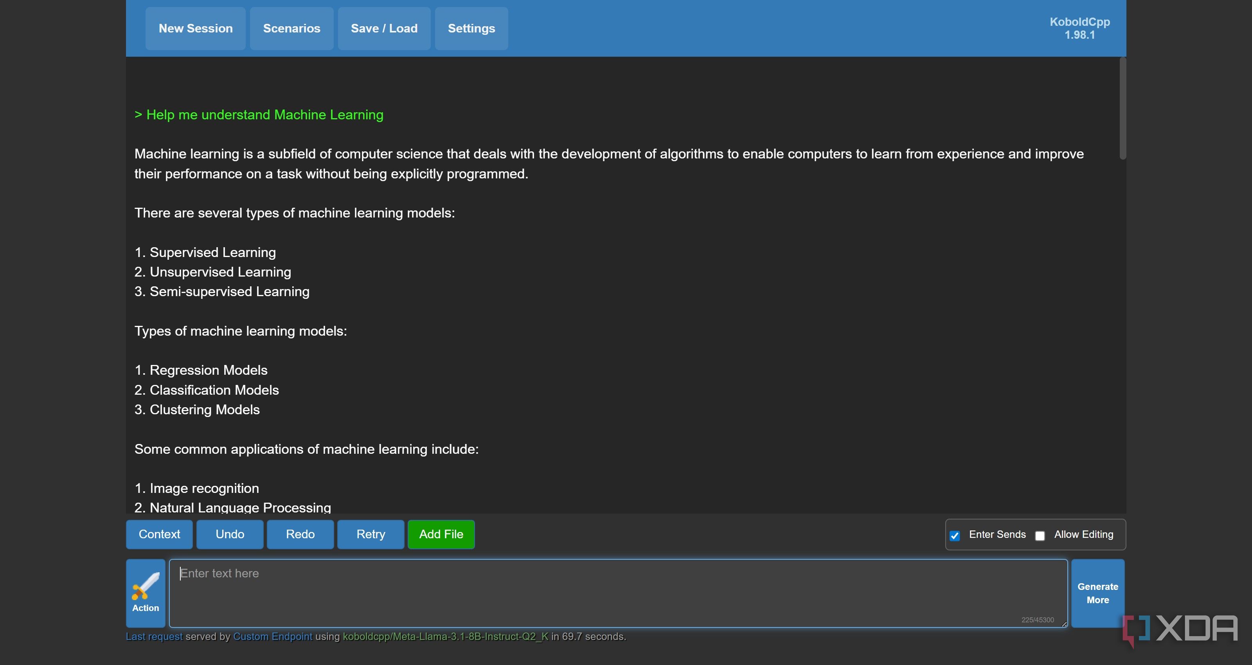The image size is (1252, 665).
Task: Click the '1. Supervised Learning' line
Action: 205,252
